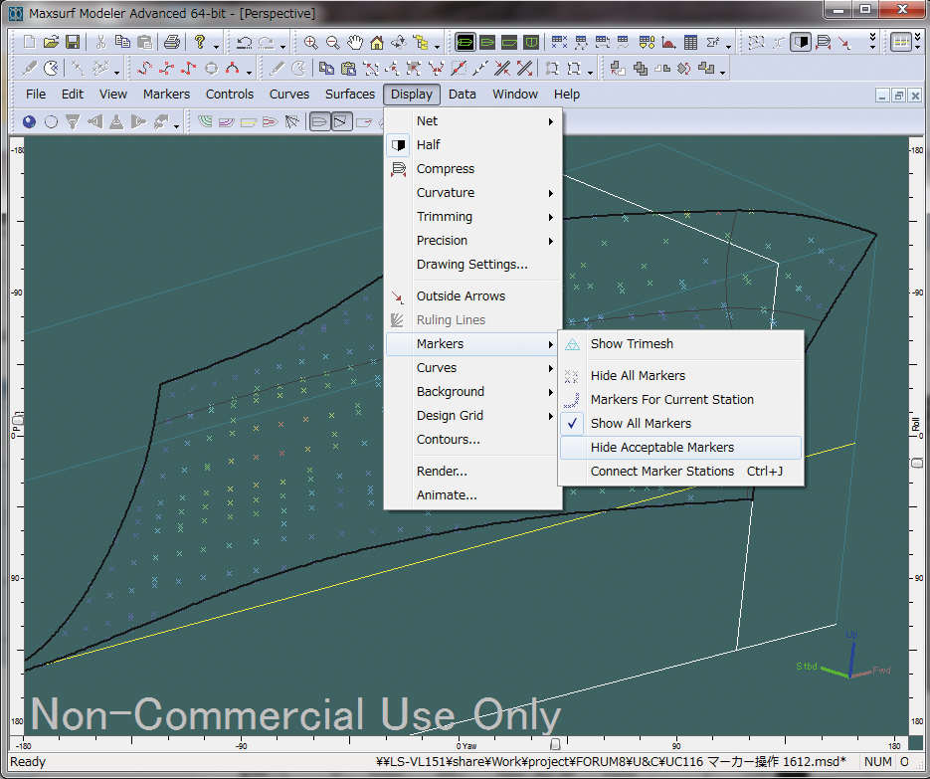Viewport: 930px width, 779px height.
Task: Choose Connect Marker Stations
Action: pyautogui.click(x=681, y=471)
